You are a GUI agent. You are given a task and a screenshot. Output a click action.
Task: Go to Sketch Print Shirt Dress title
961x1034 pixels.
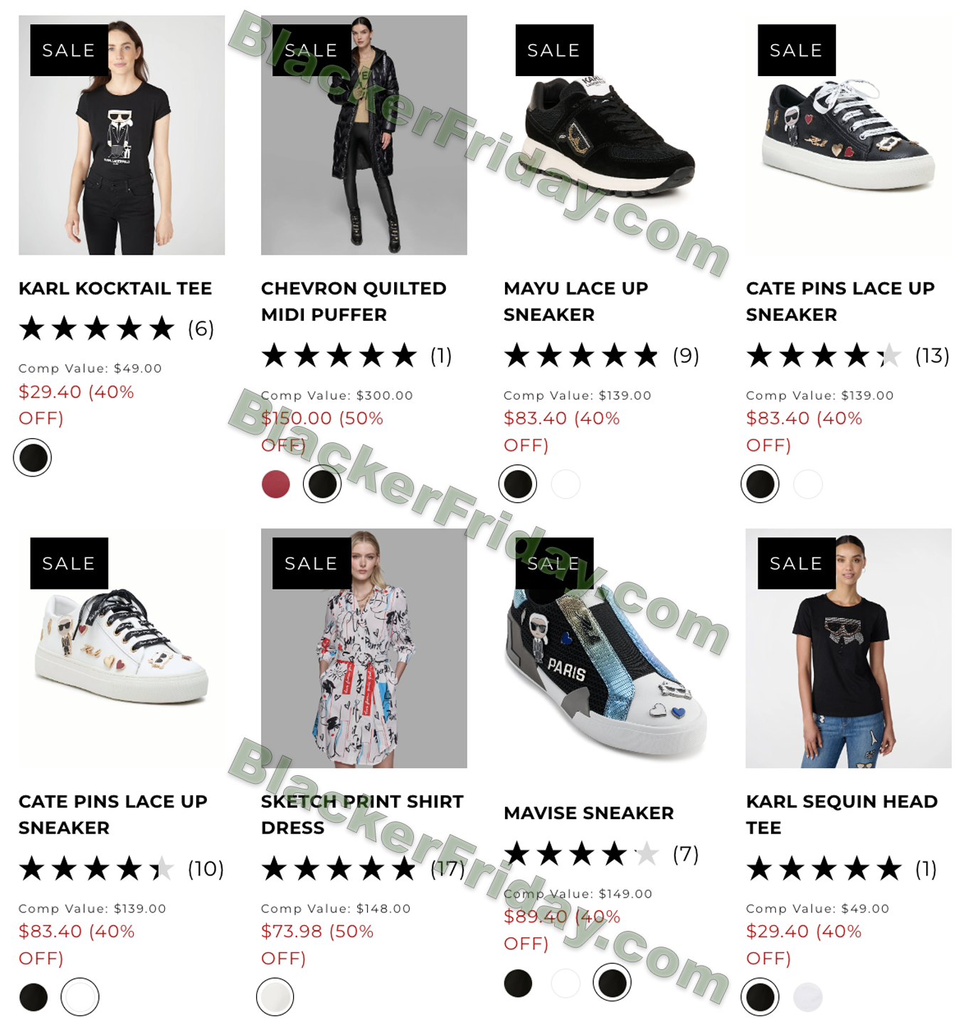point(362,814)
